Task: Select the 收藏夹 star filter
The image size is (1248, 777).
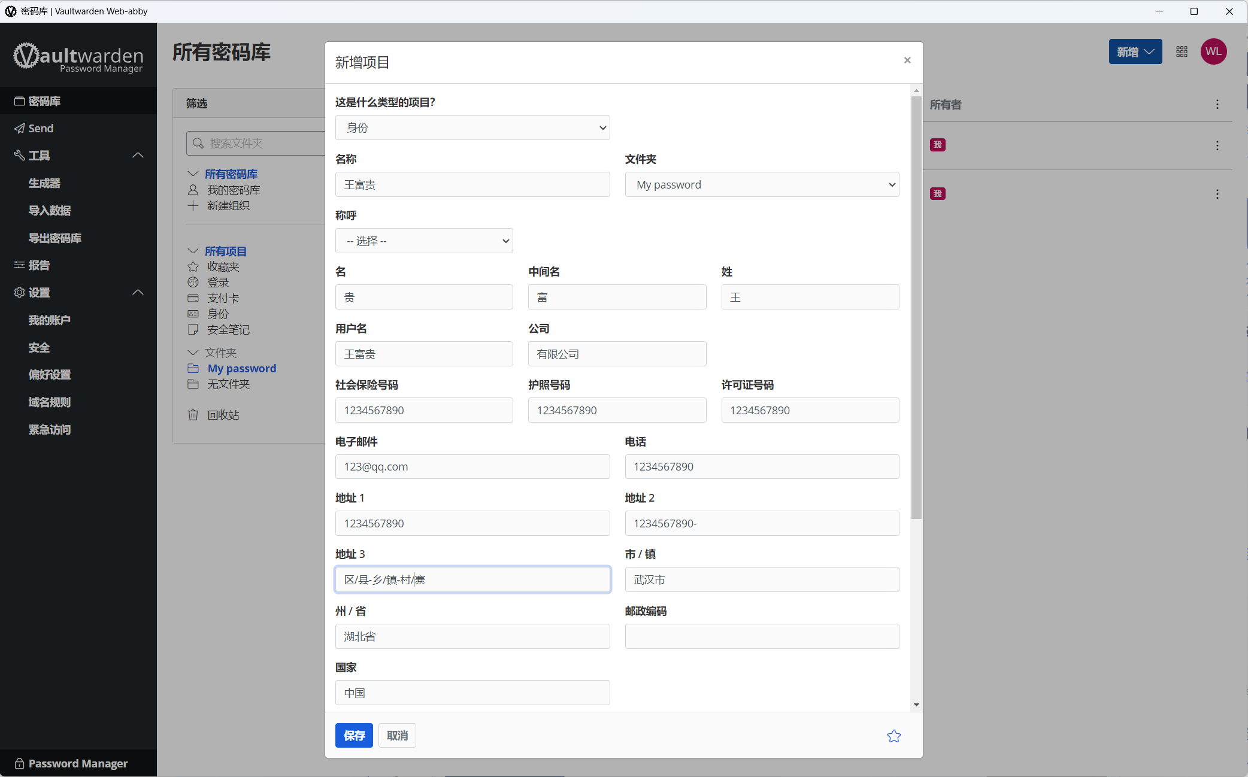Action: 193,266
